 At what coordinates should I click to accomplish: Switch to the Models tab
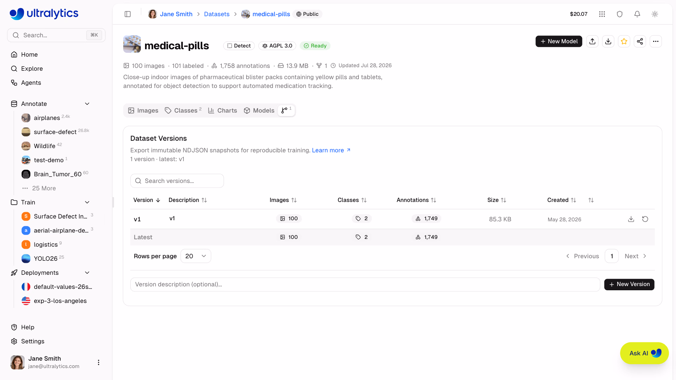click(x=259, y=110)
